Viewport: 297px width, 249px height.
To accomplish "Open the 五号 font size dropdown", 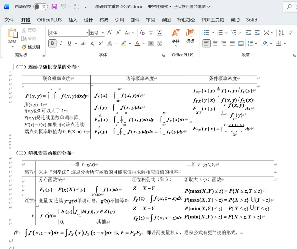I will [103, 33].
